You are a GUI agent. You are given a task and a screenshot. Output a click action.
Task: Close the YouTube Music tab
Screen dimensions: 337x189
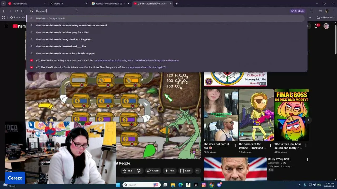45,3
